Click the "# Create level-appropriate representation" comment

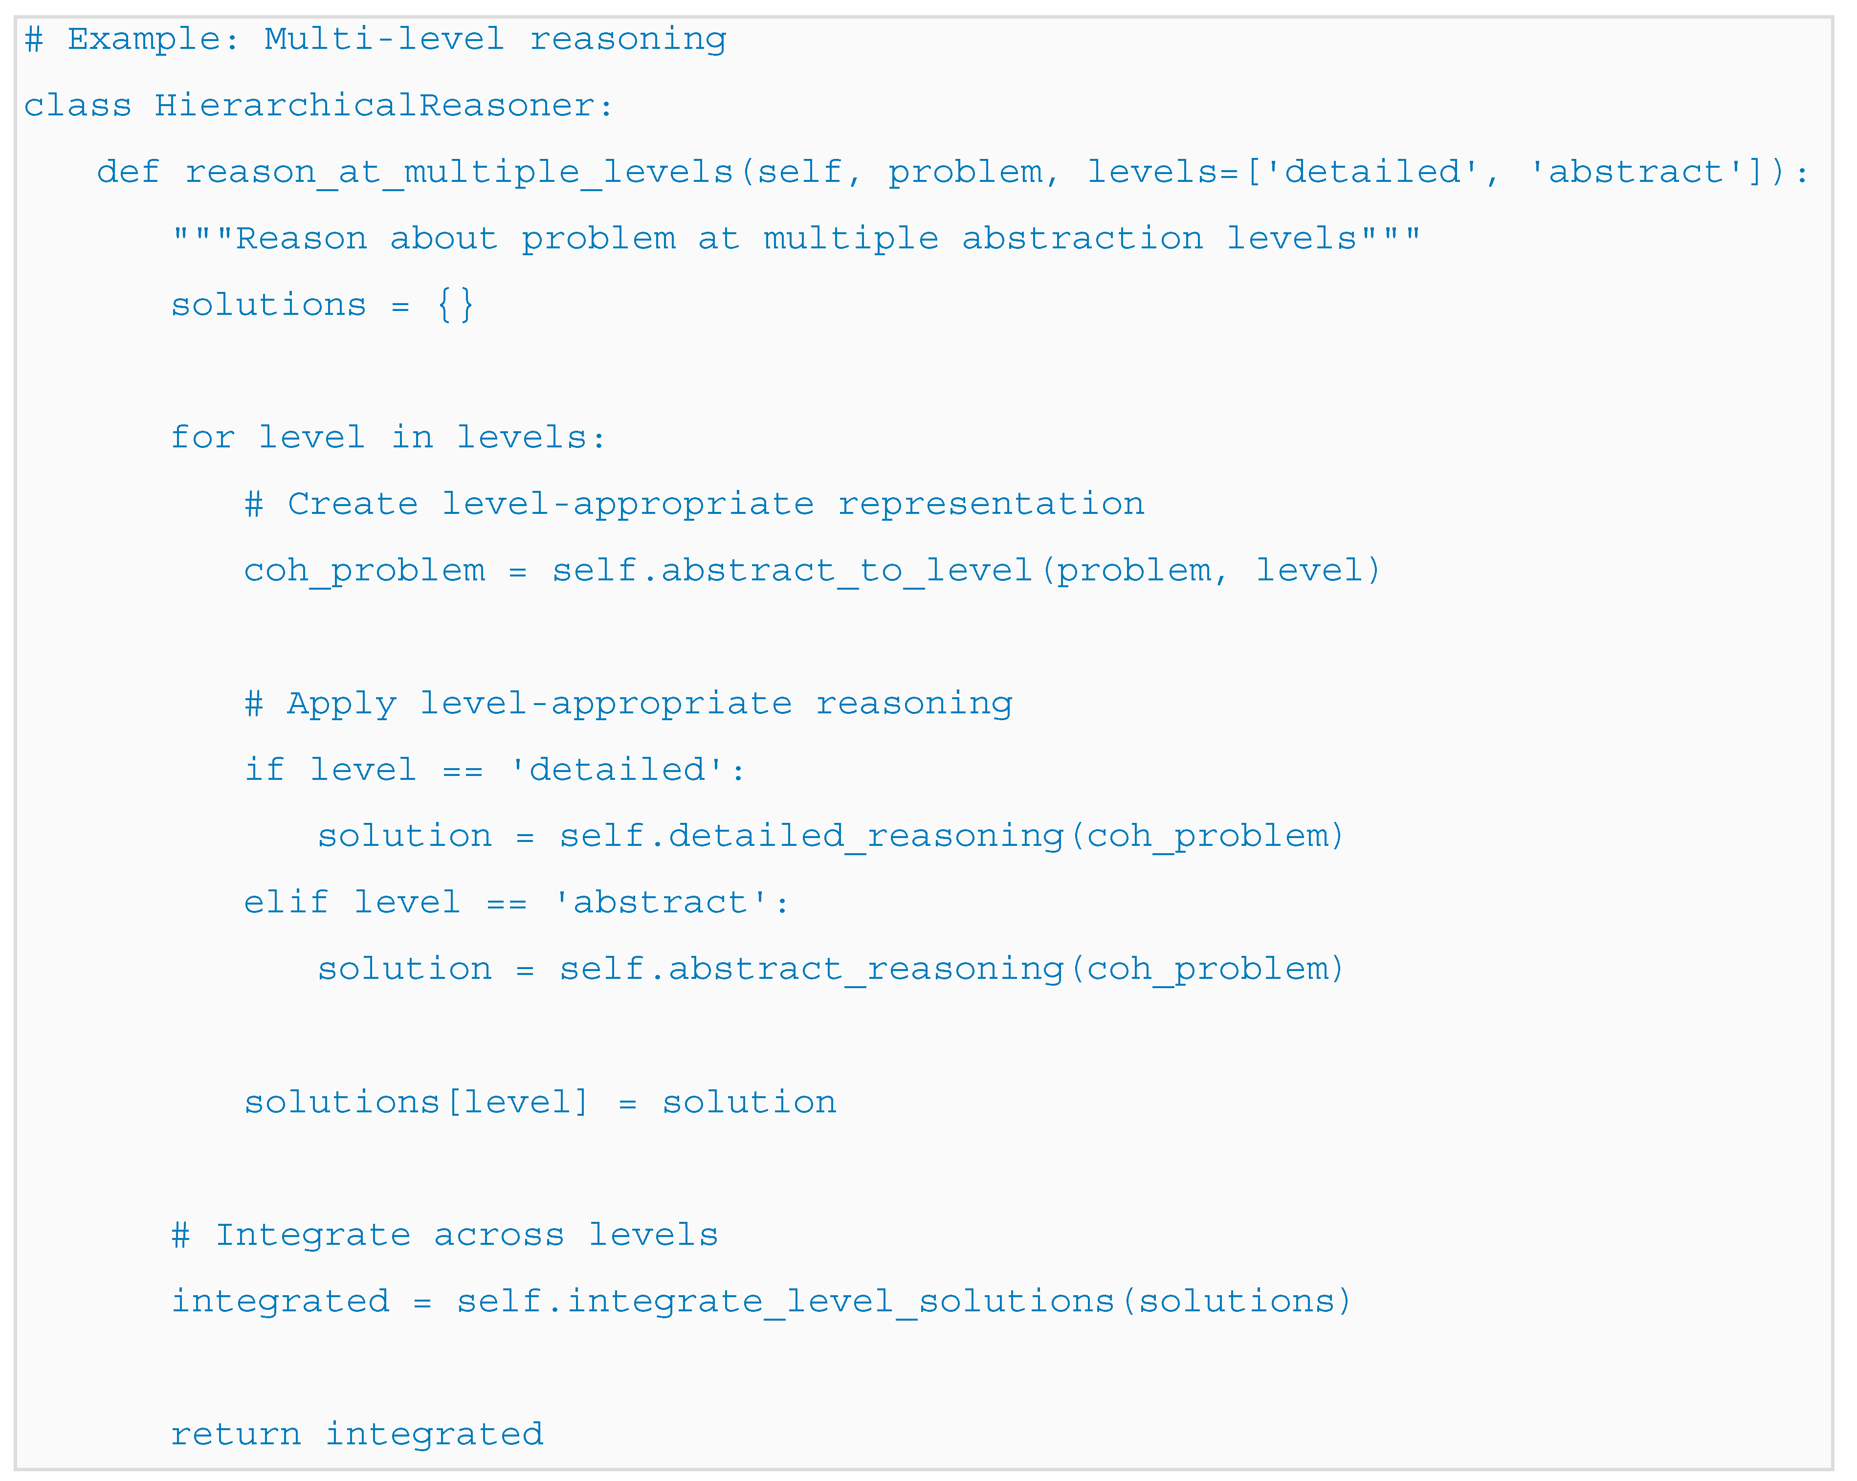pos(694,504)
